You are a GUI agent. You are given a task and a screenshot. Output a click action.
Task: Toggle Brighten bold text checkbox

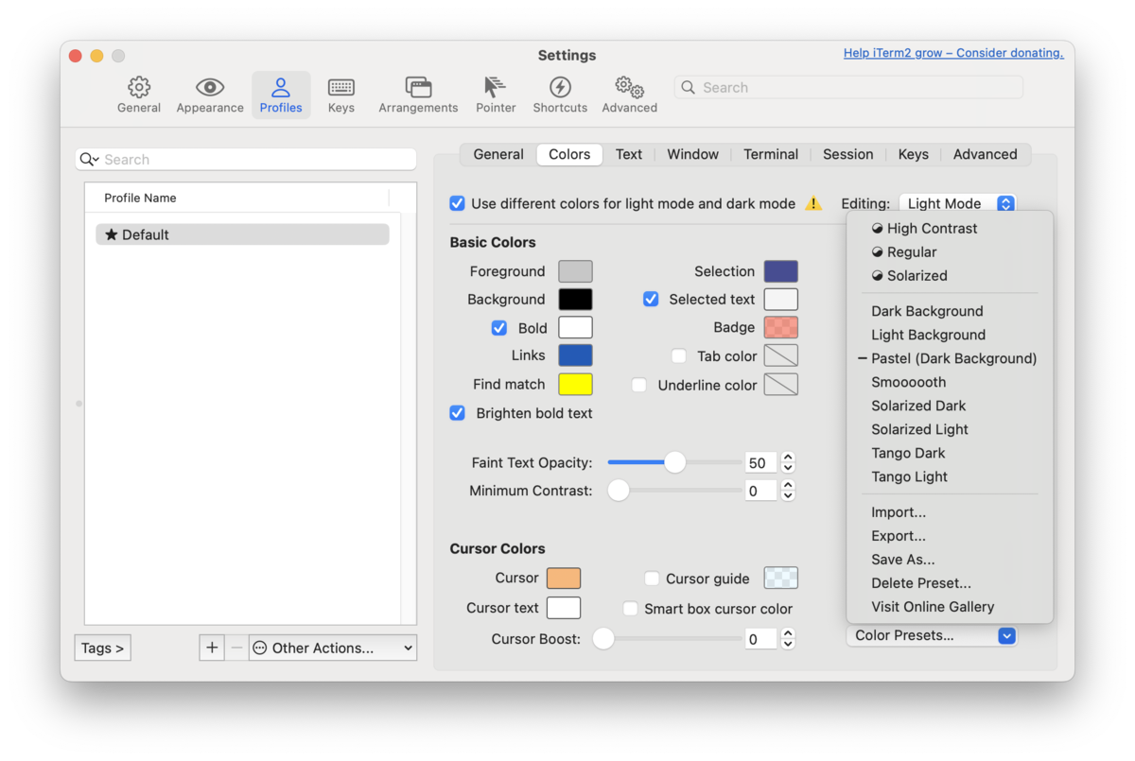coord(457,413)
